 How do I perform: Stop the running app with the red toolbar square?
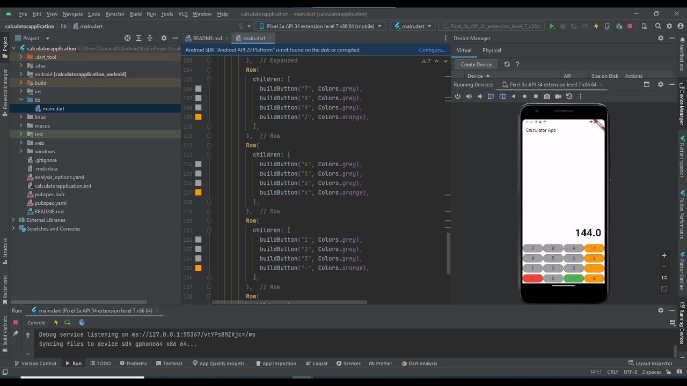(630, 26)
